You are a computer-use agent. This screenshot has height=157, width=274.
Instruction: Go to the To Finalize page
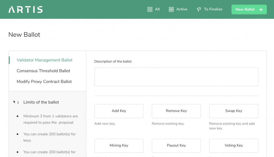tap(210, 9)
